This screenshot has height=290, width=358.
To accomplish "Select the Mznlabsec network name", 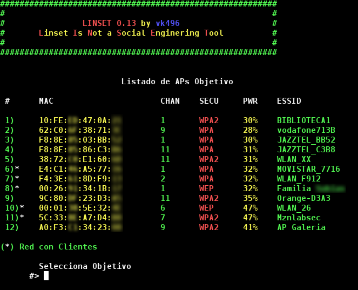I will pyautogui.click(x=299, y=218).
